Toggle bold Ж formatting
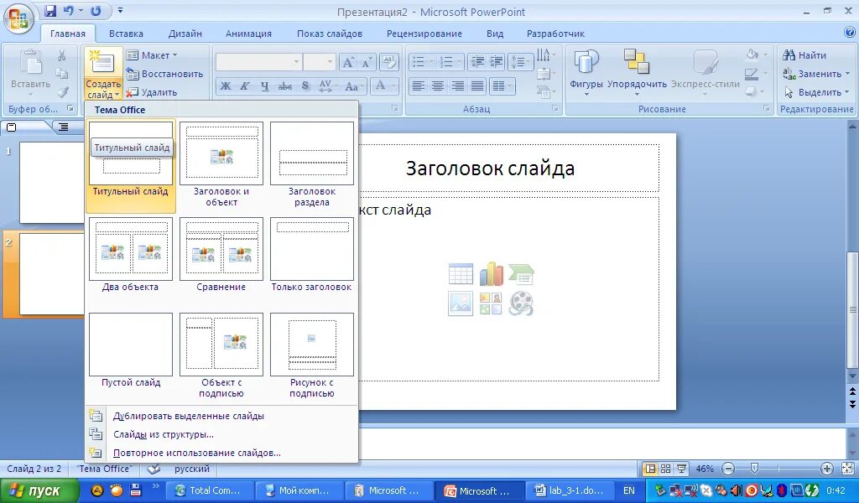Viewport: 859px width, 503px height. click(225, 86)
